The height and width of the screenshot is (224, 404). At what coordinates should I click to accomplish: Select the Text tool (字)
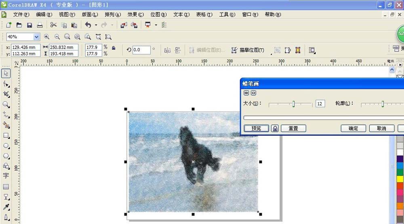click(6, 176)
